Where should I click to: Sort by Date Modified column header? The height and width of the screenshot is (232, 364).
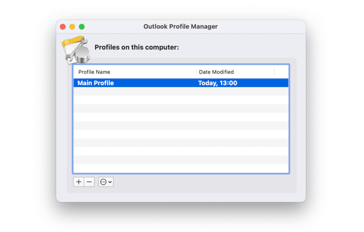tap(235, 72)
